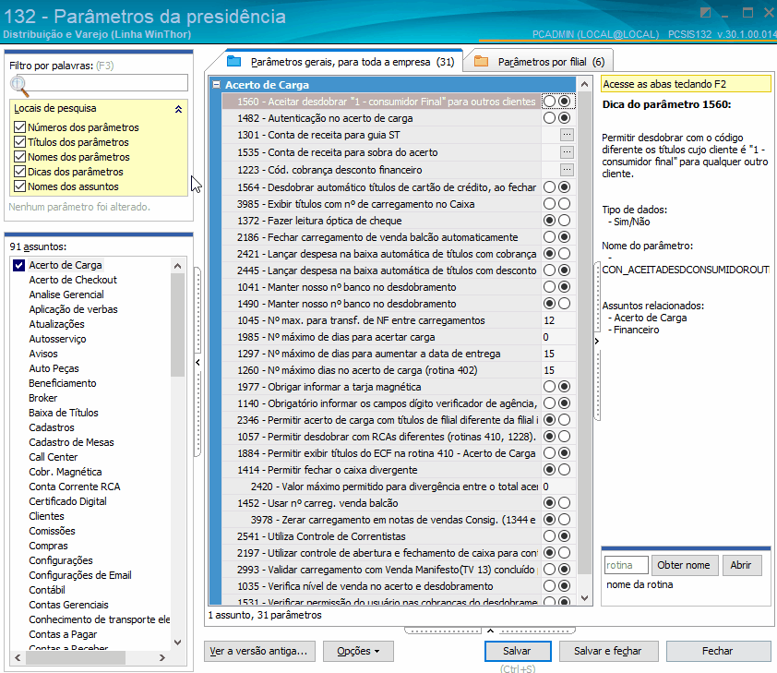Select Call Center subject
This screenshot has width=777, height=673.
(53, 457)
